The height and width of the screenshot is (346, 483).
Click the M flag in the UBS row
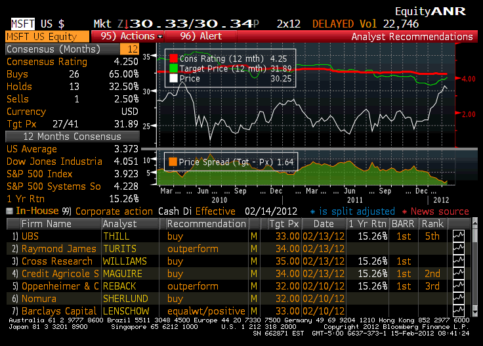[x=254, y=236]
